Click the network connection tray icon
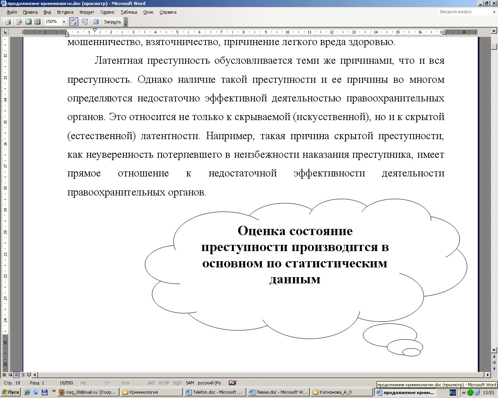 coord(477,393)
